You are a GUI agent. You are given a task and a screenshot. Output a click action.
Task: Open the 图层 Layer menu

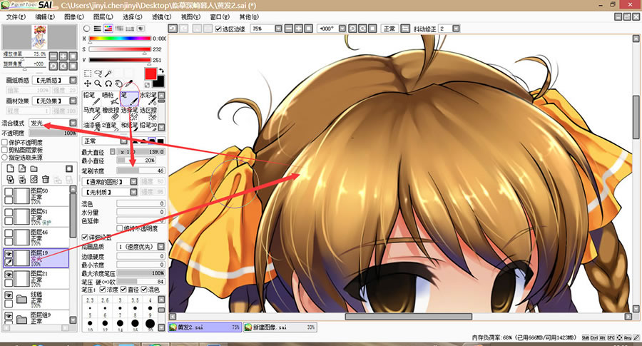(x=103, y=17)
